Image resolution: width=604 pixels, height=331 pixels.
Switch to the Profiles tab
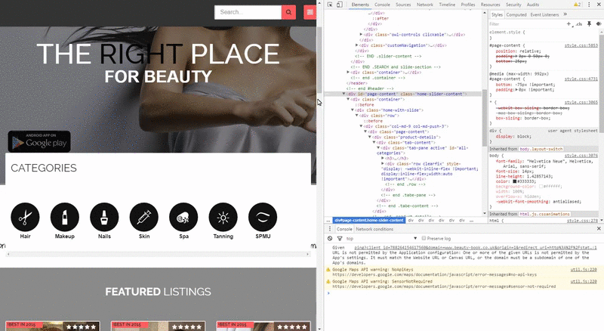pos(468,5)
